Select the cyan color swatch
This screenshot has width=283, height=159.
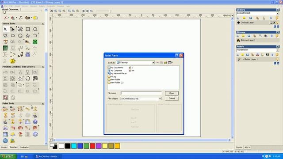tap(74, 146)
